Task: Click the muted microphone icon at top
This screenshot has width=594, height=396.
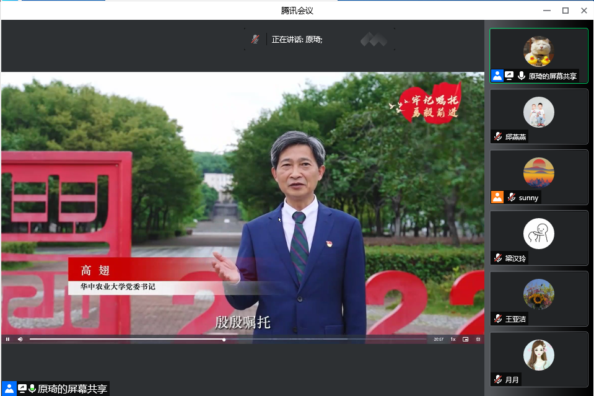Action: (255, 39)
